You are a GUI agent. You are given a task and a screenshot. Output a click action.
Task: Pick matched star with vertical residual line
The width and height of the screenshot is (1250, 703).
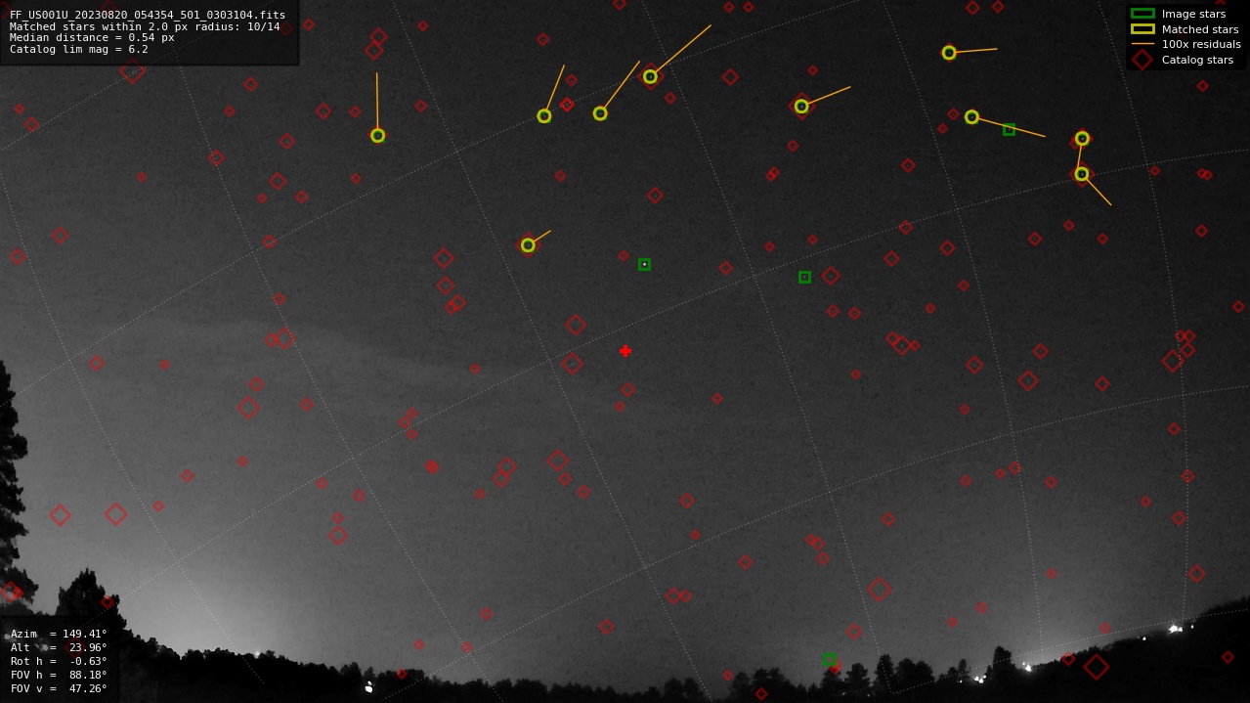point(377,136)
